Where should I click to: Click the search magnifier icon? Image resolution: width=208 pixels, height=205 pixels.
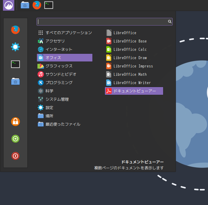(170, 22)
